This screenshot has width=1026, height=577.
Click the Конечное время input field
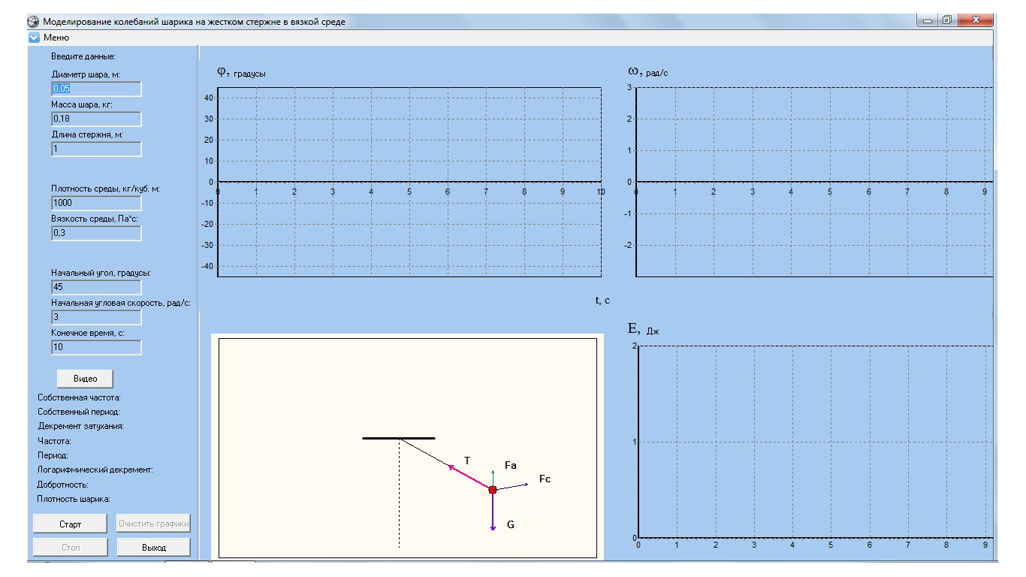[96, 347]
